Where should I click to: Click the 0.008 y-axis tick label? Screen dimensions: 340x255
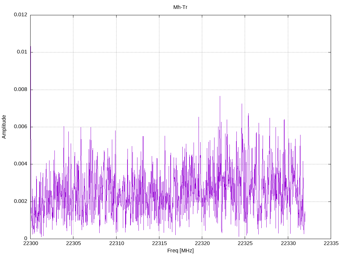pos(20,90)
